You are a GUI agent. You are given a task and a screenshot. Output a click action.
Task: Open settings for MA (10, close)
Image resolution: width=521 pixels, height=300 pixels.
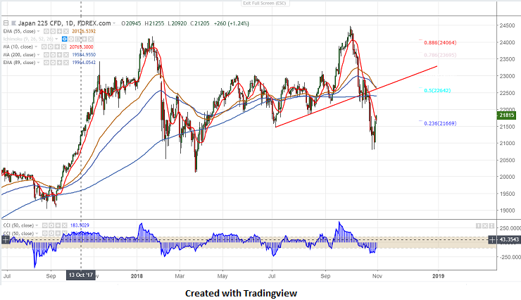(51, 47)
